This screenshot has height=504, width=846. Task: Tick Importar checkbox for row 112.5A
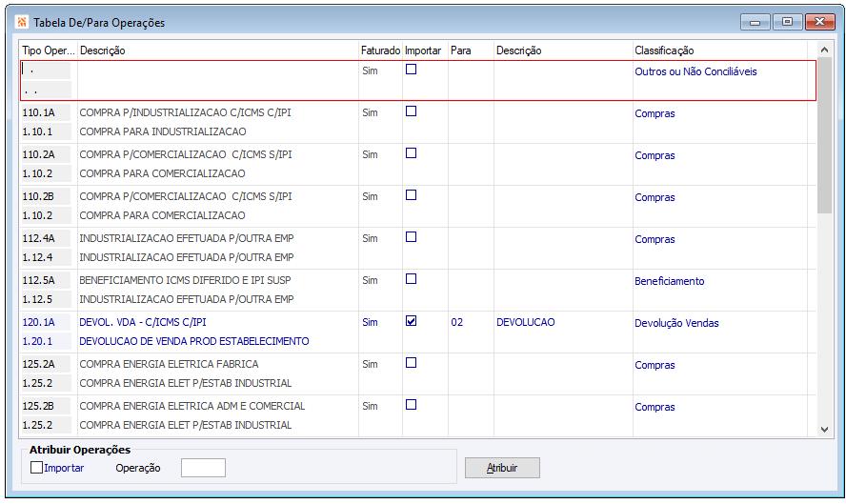pyautogui.click(x=412, y=279)
